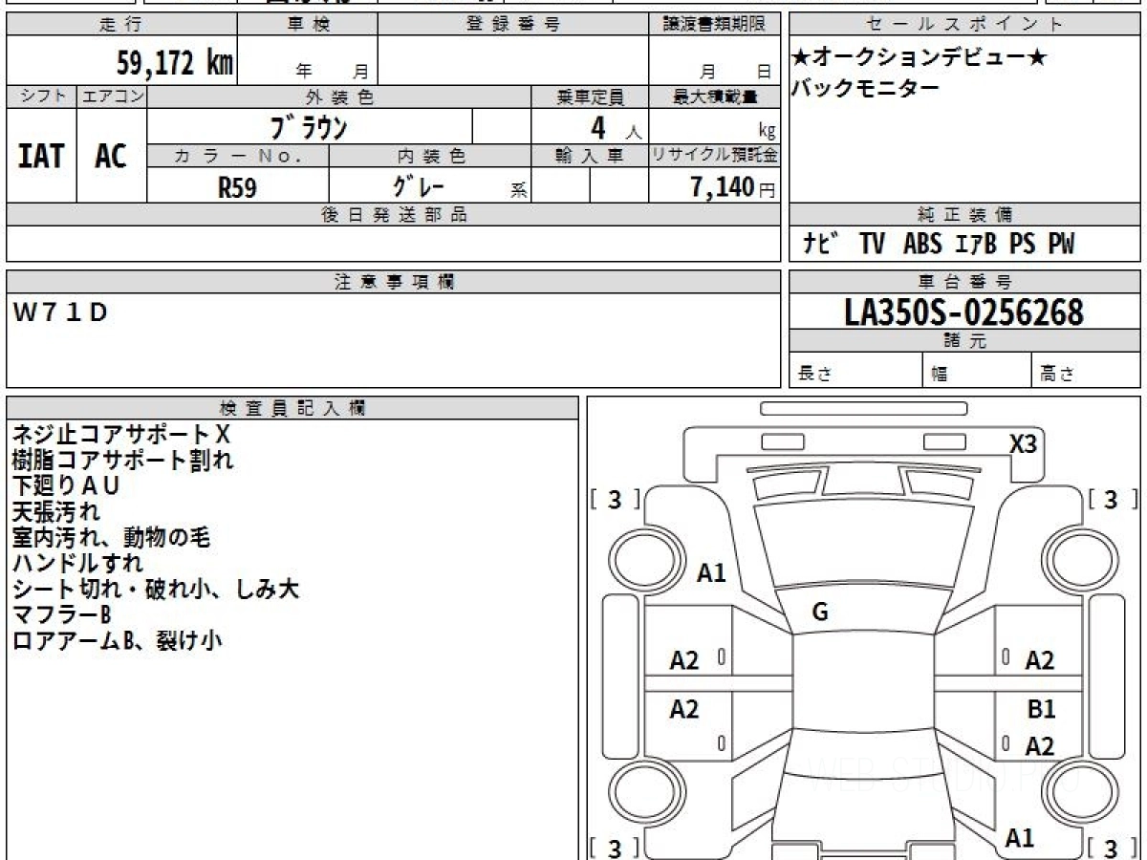This screenshot has height=860, width=1147.
Task: Select the 車検 header cell
Action: [x=307, y=25]
